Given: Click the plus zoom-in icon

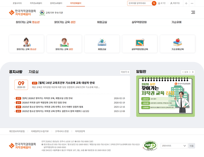Looking at the screenshot, I should (x=186, y=3).
